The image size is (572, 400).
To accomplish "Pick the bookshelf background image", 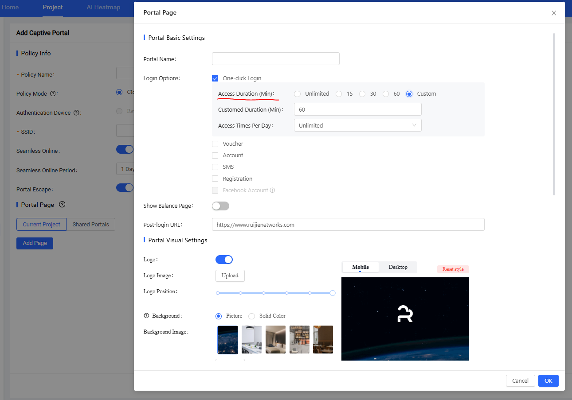I will (x=299, y=340).
